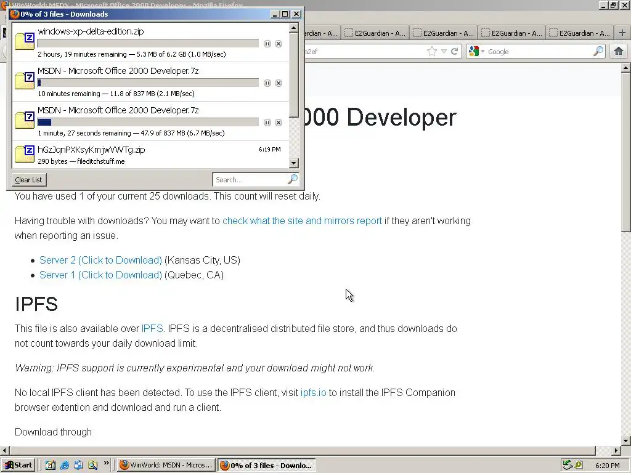Click the network connection tray icon
Viewport: 631px width, 473px height.
coord(568,465)
